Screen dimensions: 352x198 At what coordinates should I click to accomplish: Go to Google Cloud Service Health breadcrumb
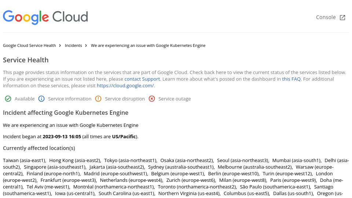tap(29, 45)
